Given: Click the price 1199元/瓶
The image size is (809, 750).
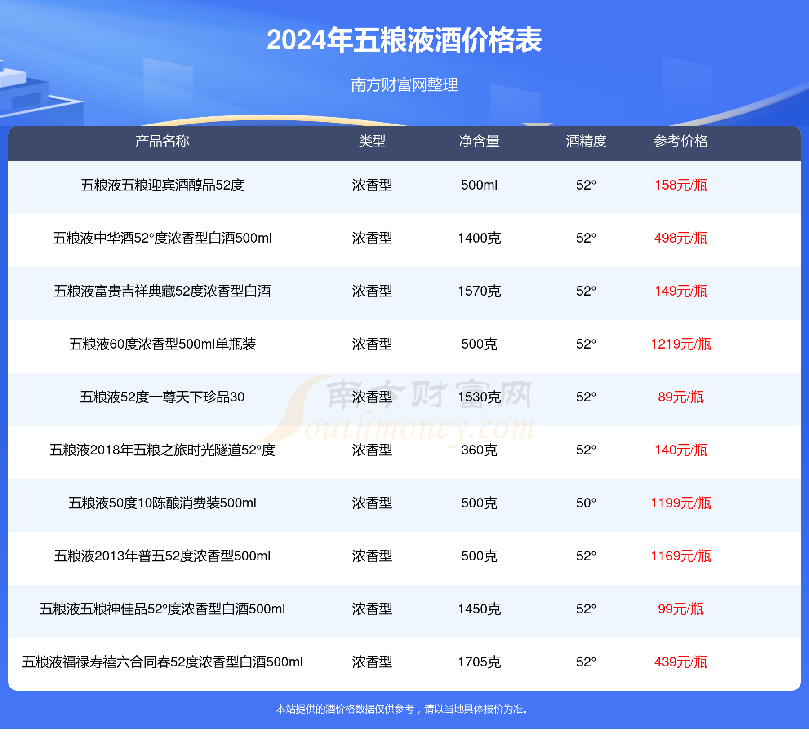Looking at the screenshot, I should (681, 503).
